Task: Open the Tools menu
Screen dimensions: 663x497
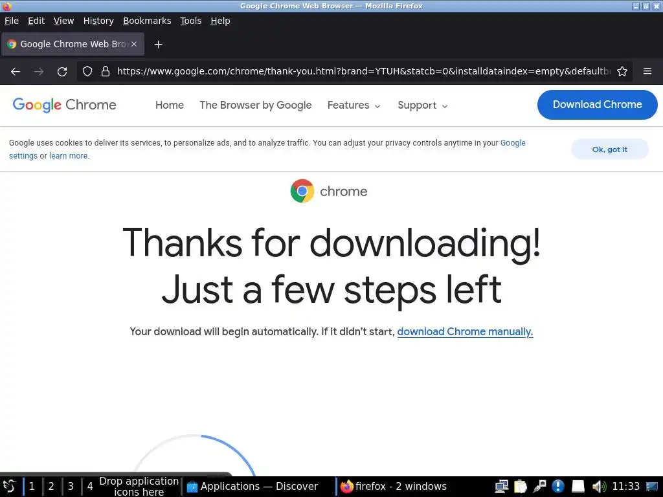Action: tap(191, 21)
